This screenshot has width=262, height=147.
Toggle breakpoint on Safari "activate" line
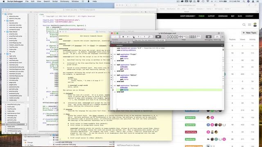point(111,67)
